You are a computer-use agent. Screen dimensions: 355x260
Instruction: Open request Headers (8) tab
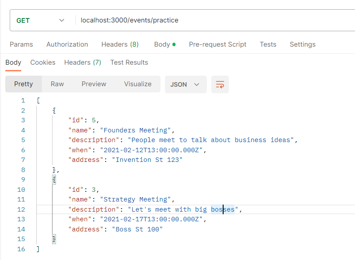coord(120,44)
